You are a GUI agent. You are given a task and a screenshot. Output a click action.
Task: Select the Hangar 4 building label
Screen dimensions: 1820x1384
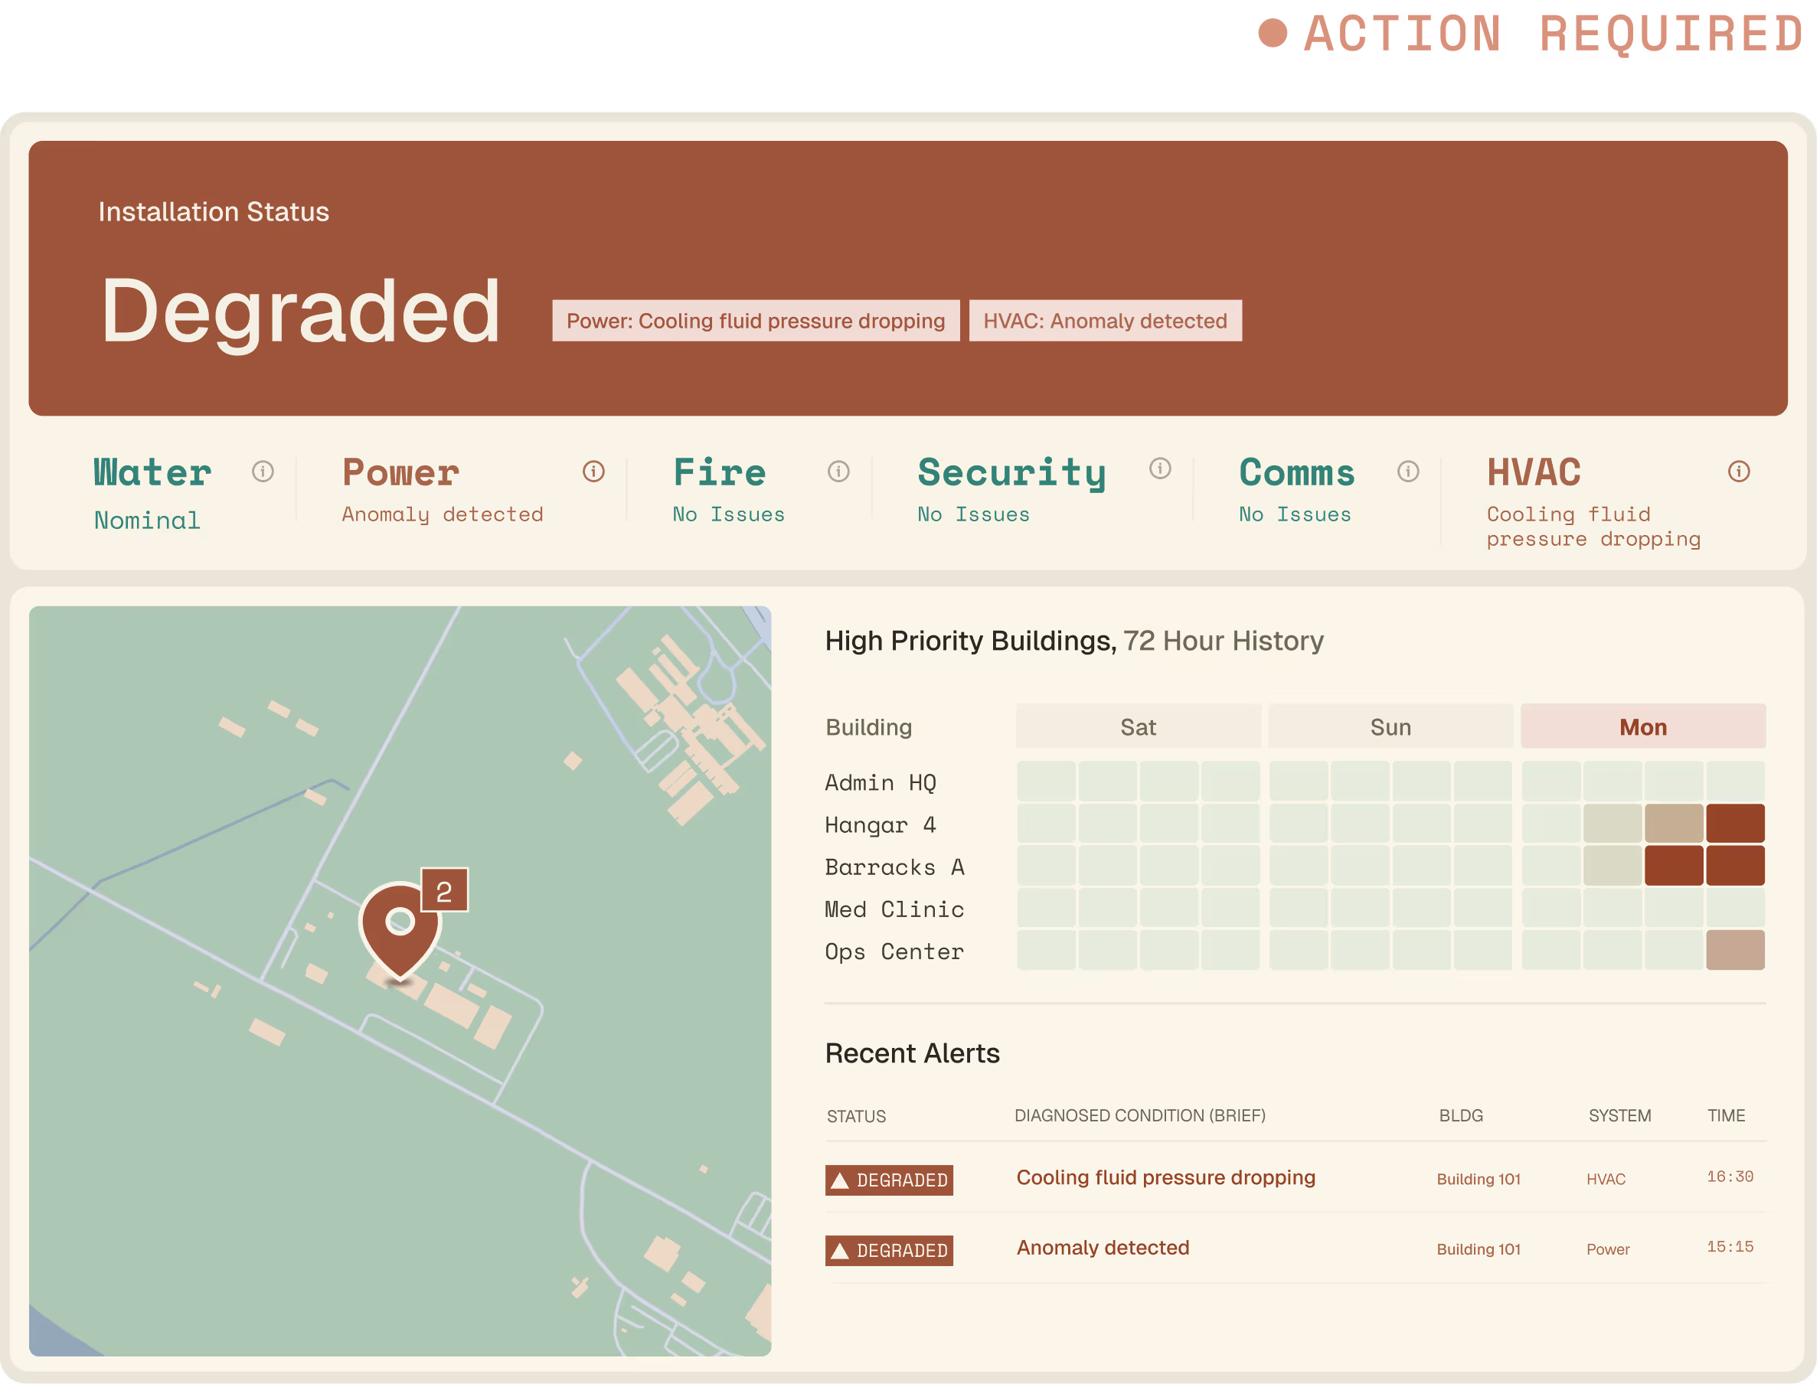[880, 824]
